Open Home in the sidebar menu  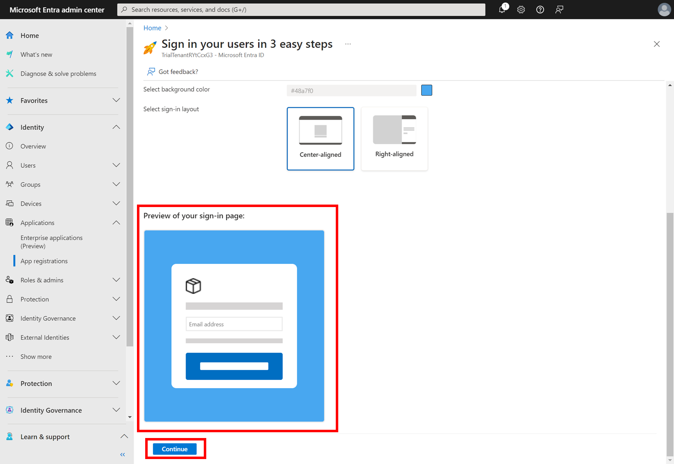pos(30,35)
